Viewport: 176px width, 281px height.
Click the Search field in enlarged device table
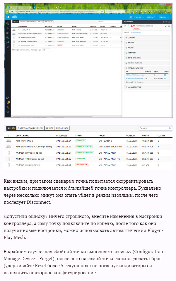tap(155, 128)
